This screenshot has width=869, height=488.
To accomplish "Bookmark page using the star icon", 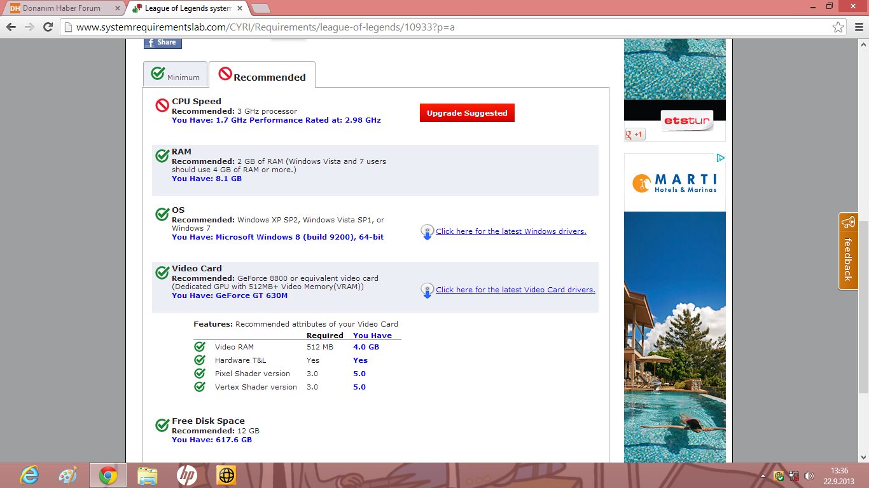I will coord(838,27).
